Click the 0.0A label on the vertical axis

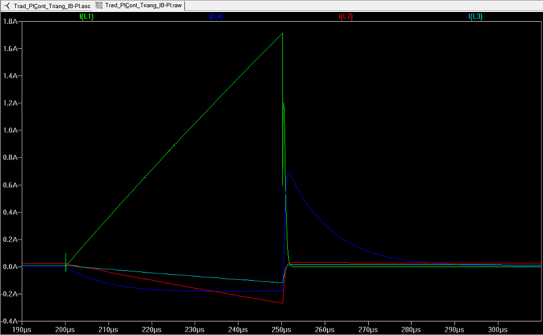point(11,267)
